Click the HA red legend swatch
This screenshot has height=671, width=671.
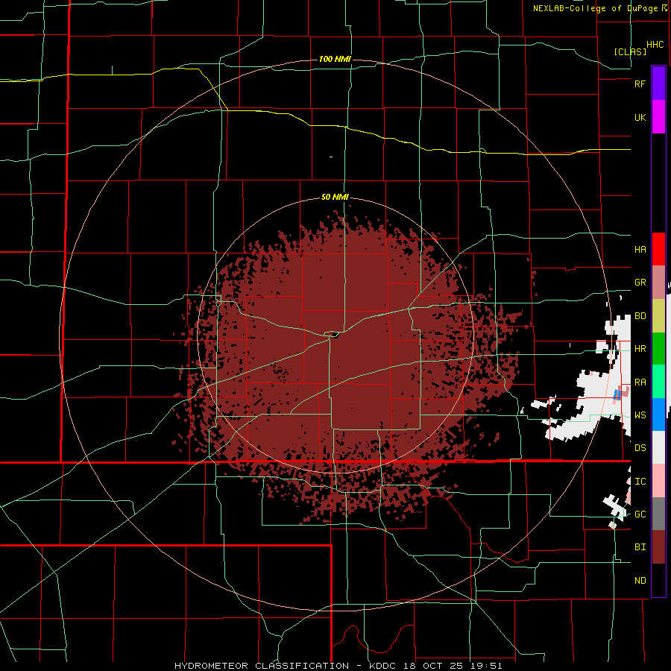point(658,249)
